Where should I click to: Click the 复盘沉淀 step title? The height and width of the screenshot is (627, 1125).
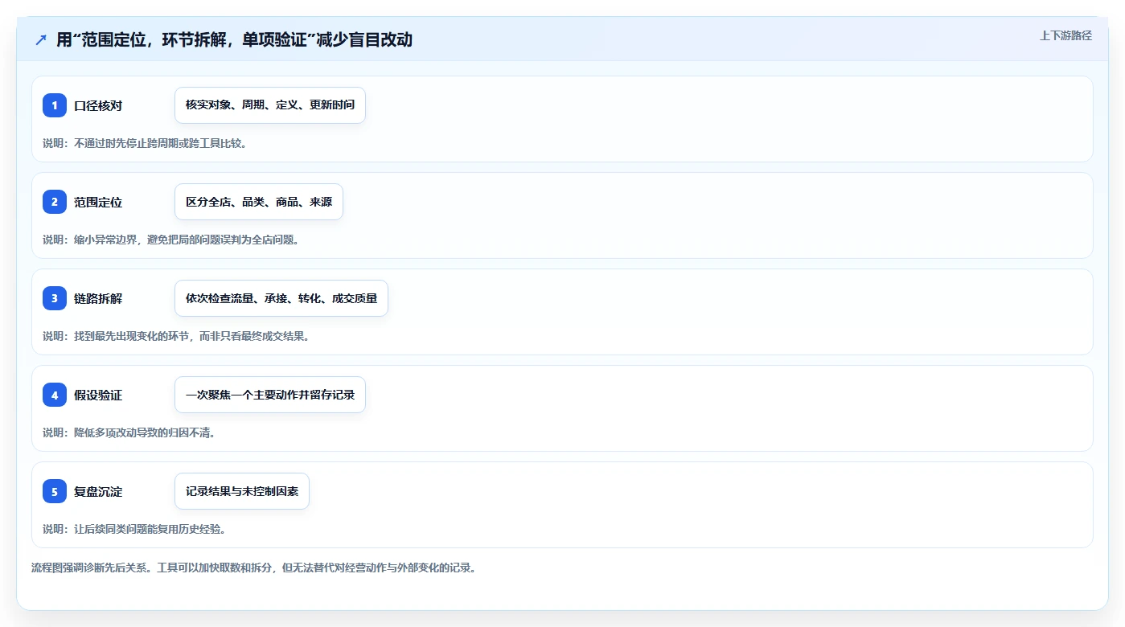pos(98,491)
